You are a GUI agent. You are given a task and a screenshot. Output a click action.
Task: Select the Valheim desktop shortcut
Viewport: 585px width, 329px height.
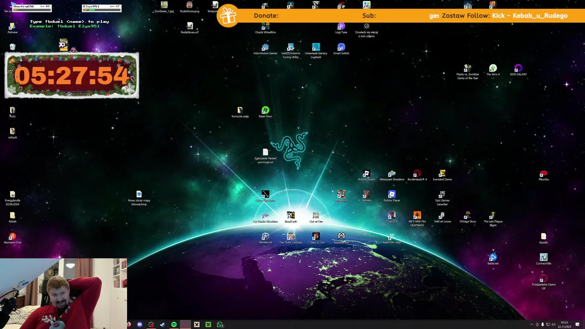(x=366, y=196)
